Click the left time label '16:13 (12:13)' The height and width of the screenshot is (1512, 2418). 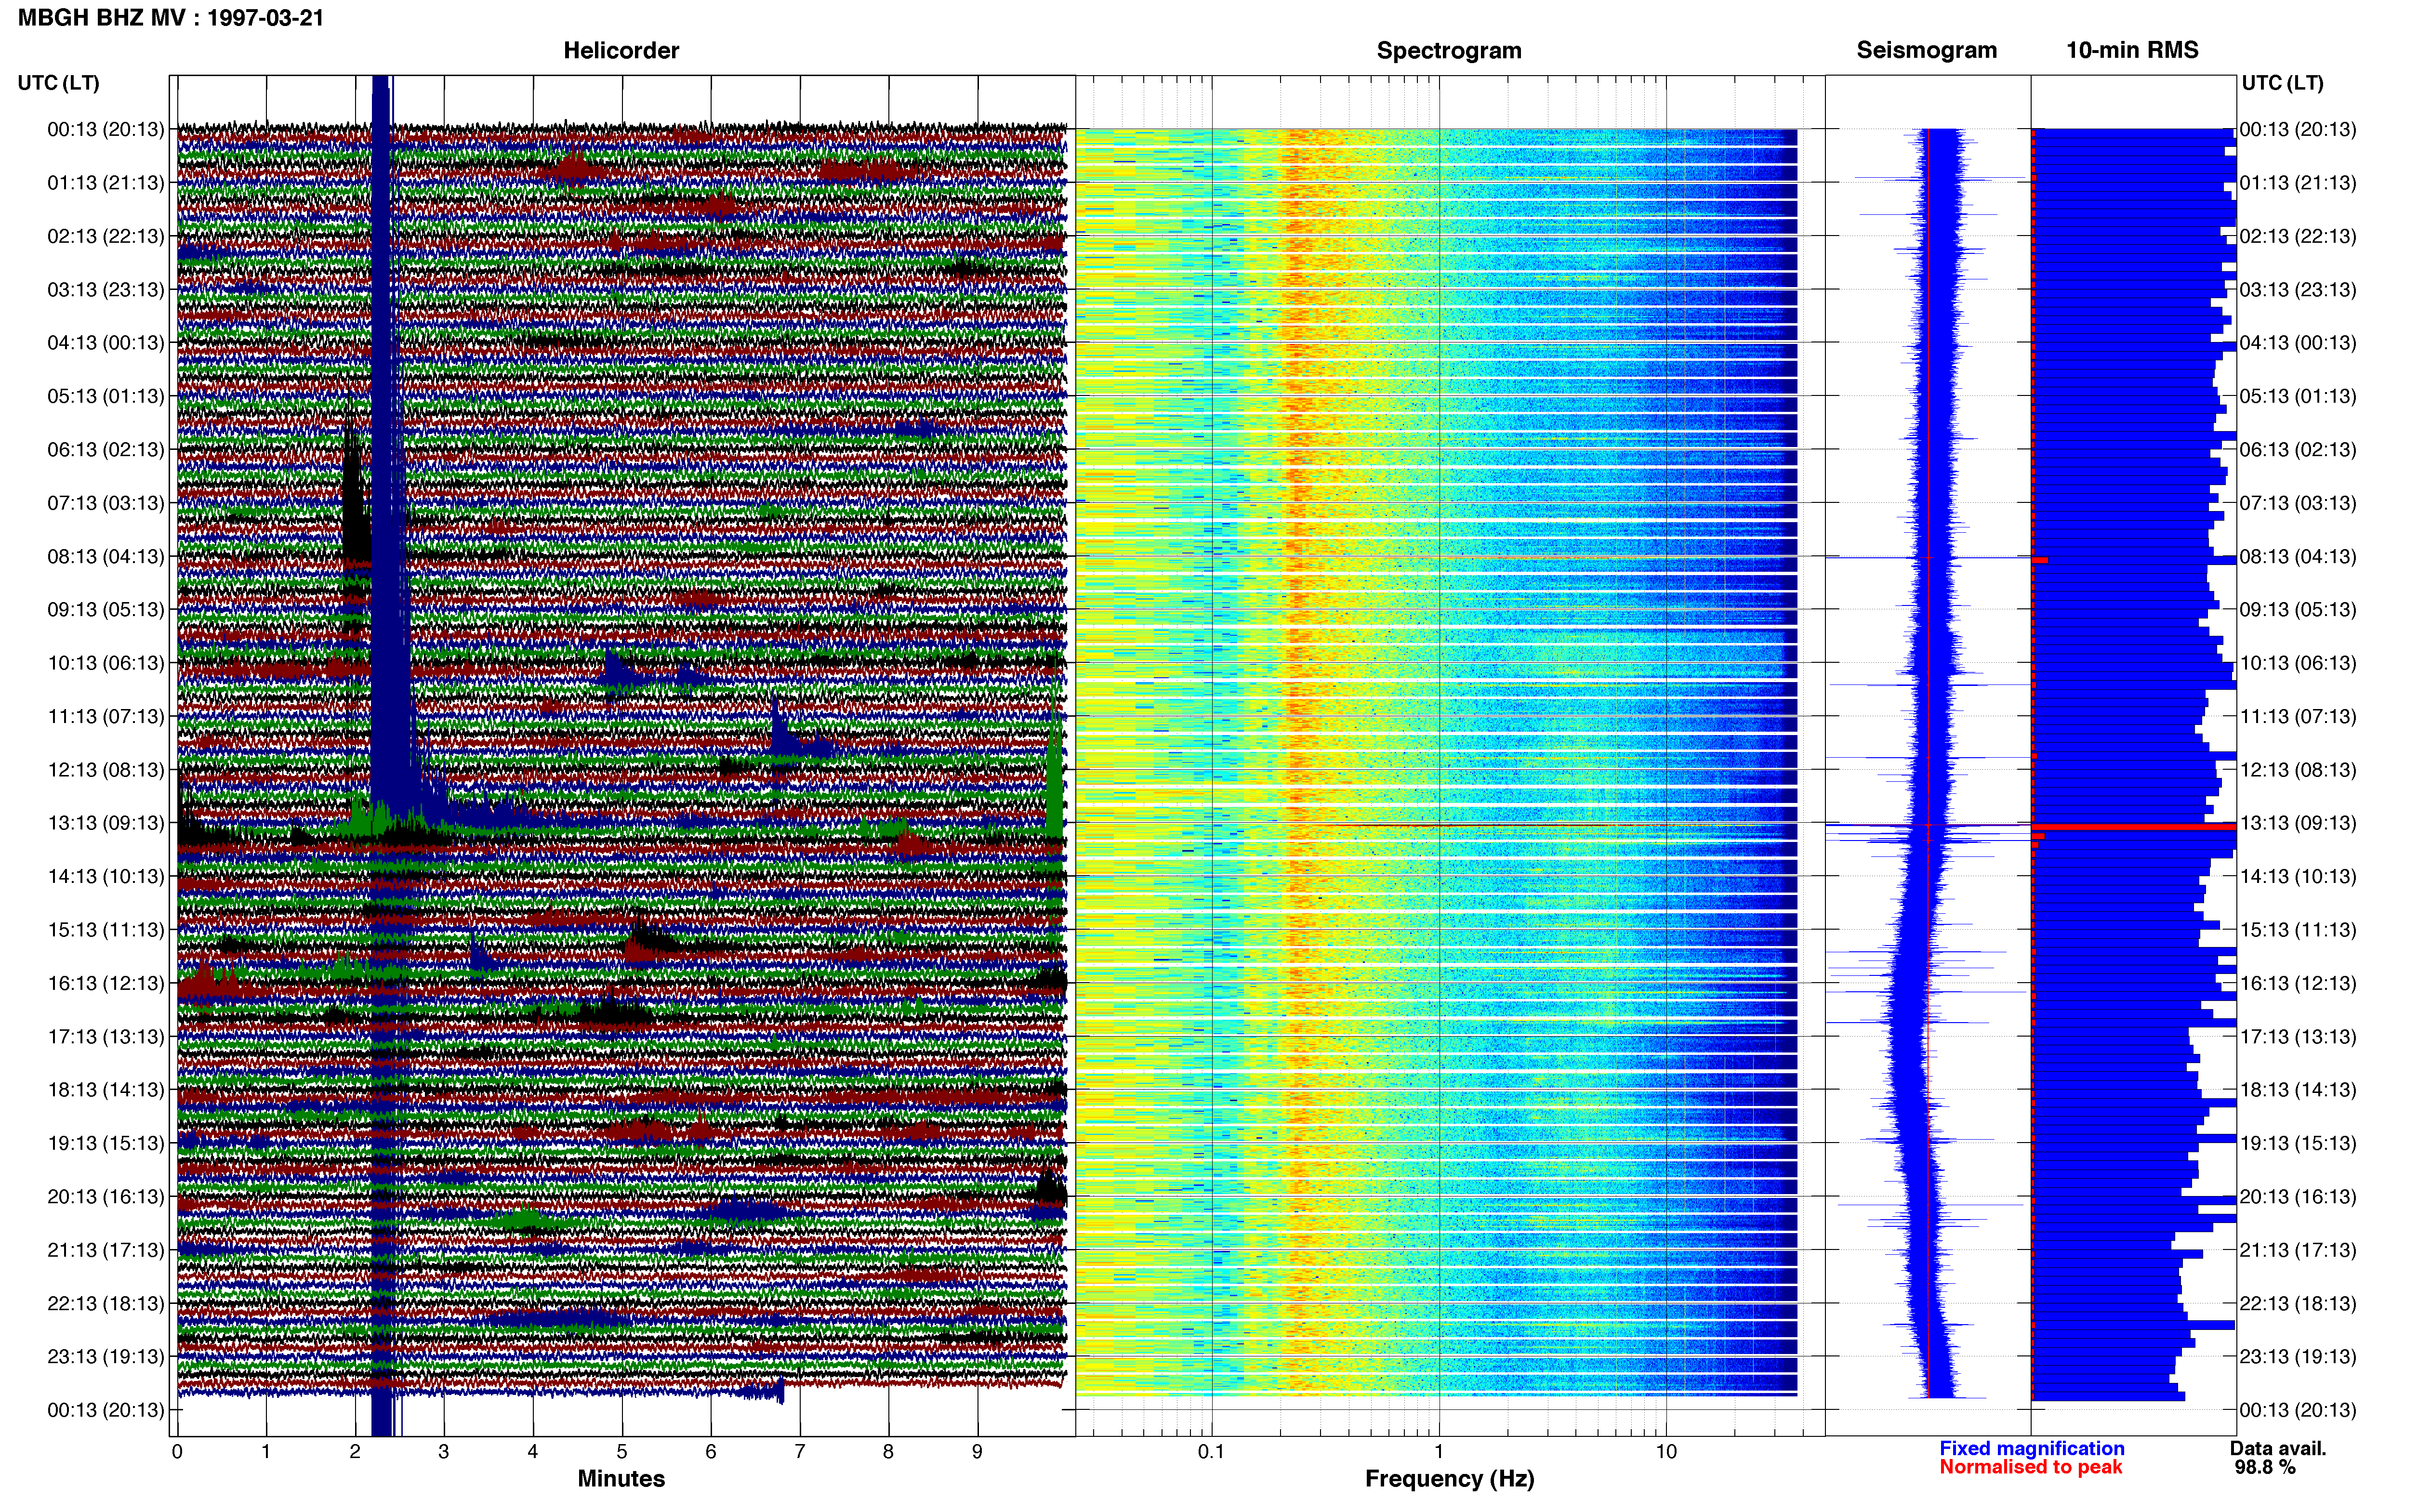106,983
